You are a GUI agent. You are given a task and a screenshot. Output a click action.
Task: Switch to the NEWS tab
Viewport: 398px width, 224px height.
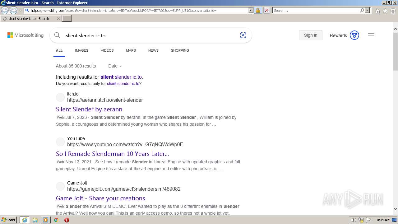click(153, 50)
